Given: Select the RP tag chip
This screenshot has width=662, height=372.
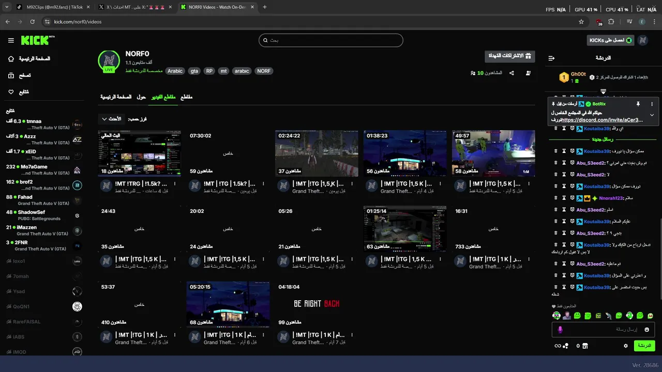Looking at the screenshot, I should 209,71.
